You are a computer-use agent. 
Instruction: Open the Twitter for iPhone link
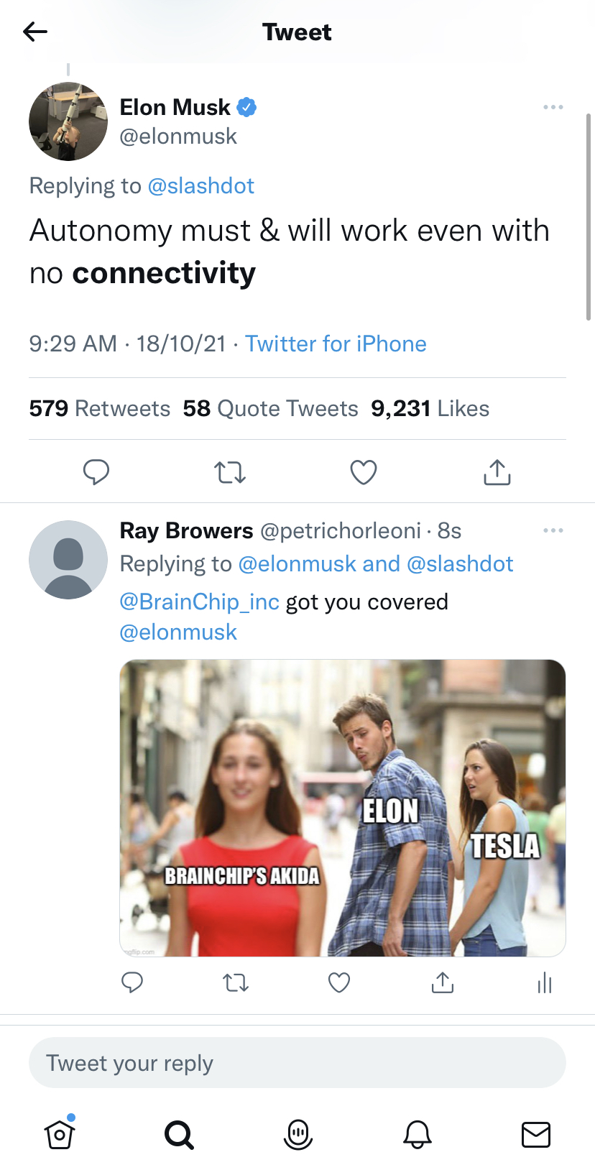(336, 344)
